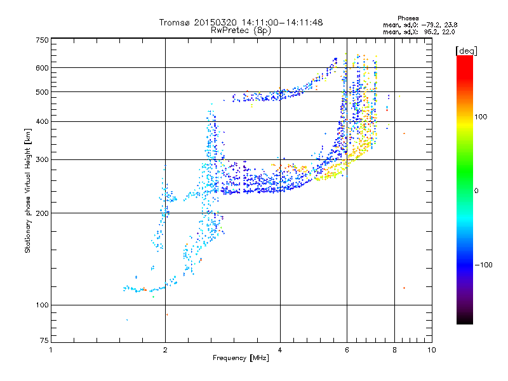The height and width of the screenshot is (381, 508).
Task: Click the y-axis tick label "600"
Action: click(42, 68)
